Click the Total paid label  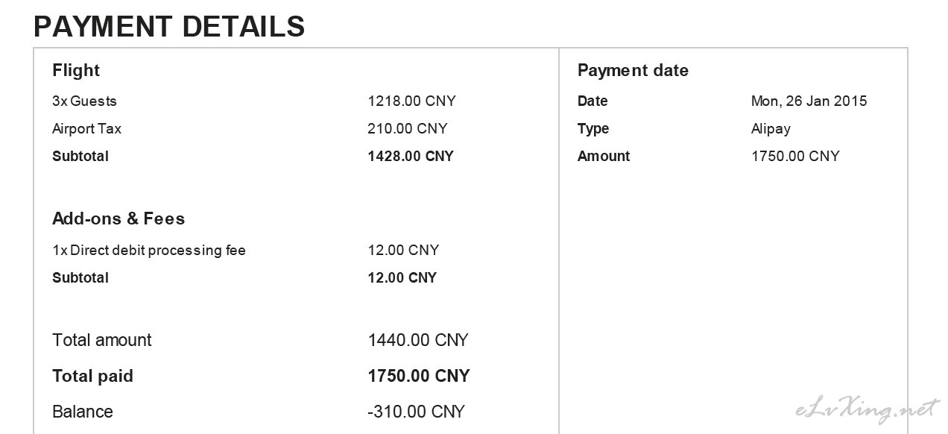93,376
